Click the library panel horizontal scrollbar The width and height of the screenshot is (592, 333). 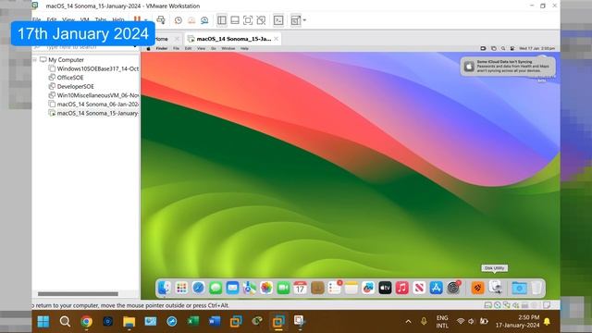[78, 294]
